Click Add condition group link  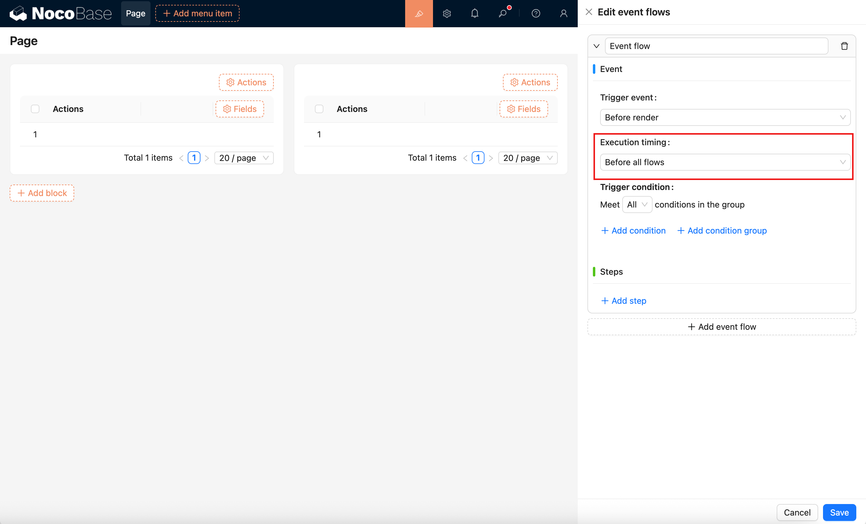(722, 231)
